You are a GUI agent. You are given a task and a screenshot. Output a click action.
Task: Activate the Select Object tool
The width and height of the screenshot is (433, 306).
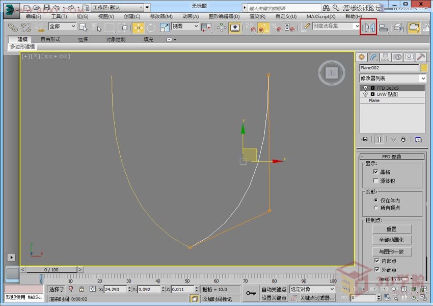point(83,28)
